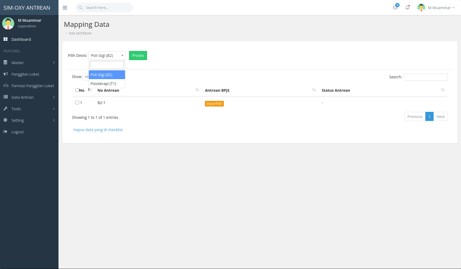461x269 pixels.
Task: Expand the Data Antrian submenu chevron
Action: point(54,97)
